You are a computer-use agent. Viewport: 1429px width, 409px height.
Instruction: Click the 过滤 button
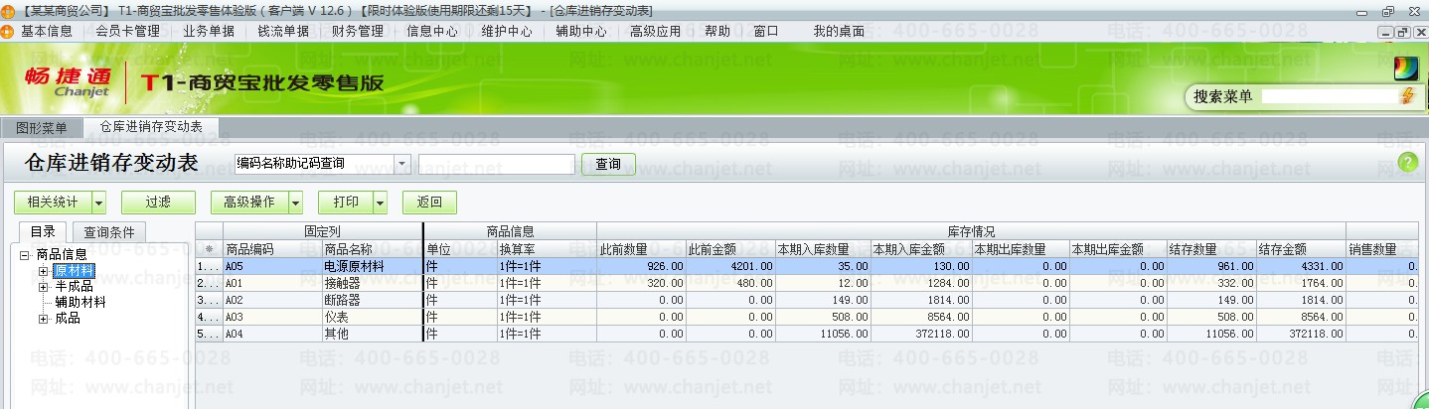158,203
